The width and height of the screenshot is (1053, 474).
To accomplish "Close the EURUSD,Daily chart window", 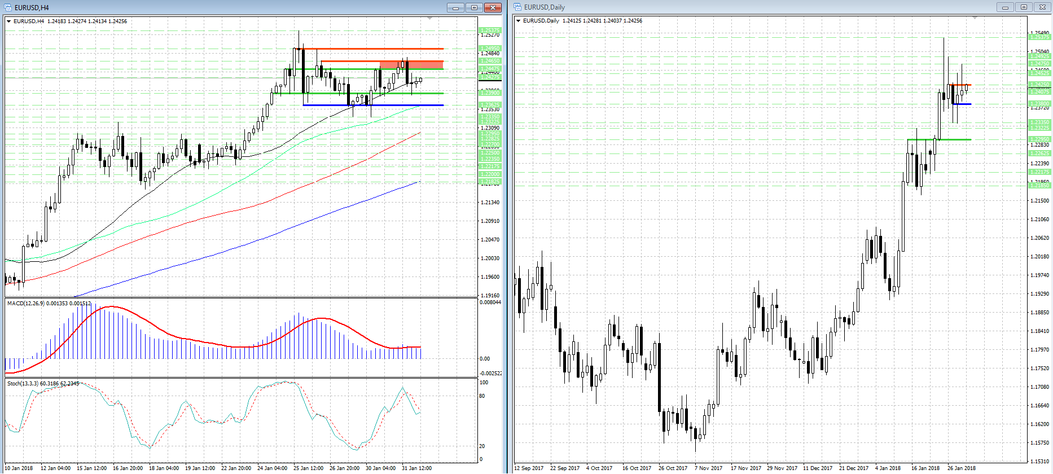I will (x=1042, y=7).
